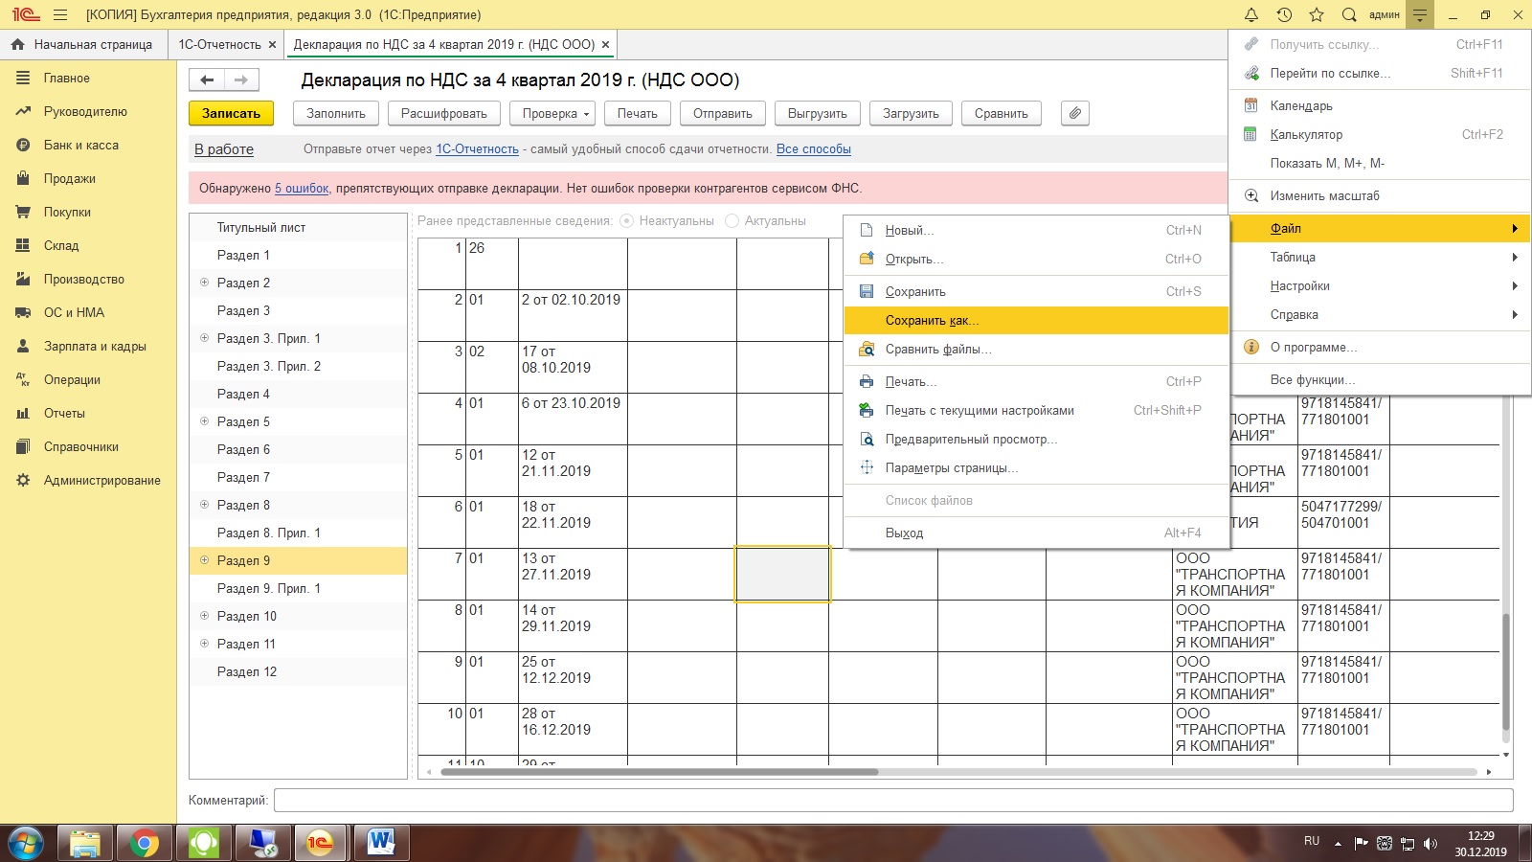Click the search magnifier icon

(1349, 14)
